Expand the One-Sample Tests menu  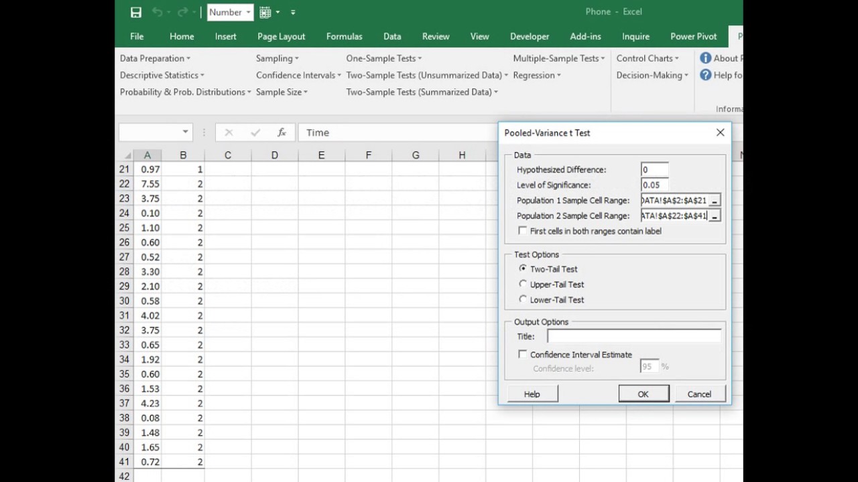click(x=384, y=58)
